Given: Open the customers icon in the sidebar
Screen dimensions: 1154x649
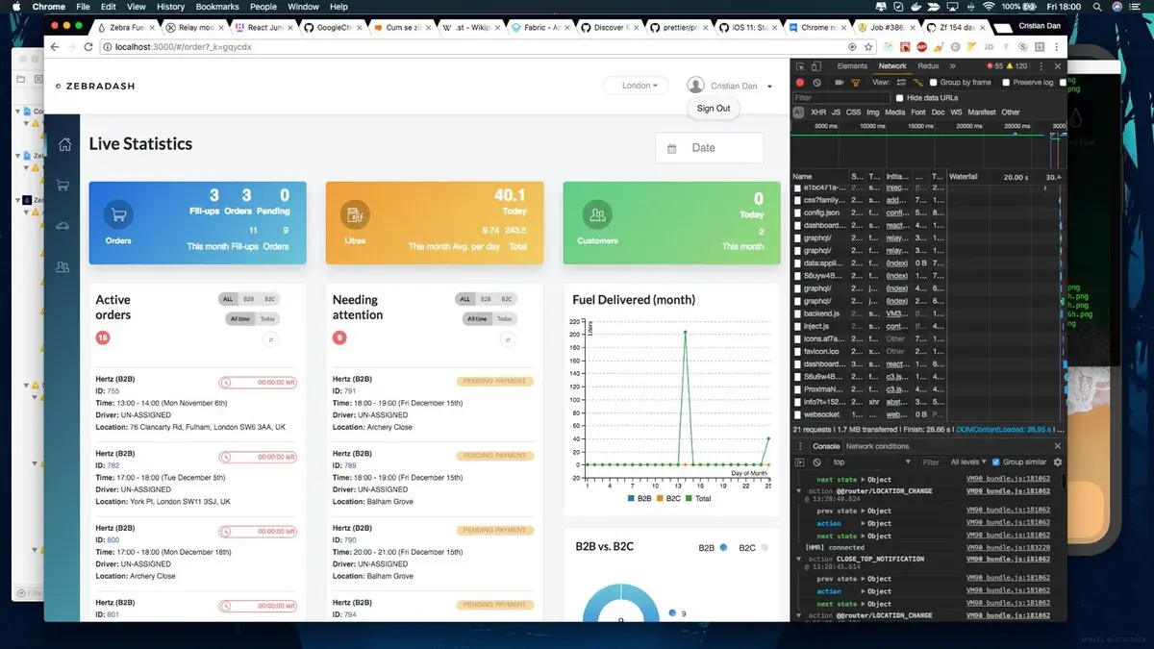Looking at the screenshot, I should [x=63, y=266].
